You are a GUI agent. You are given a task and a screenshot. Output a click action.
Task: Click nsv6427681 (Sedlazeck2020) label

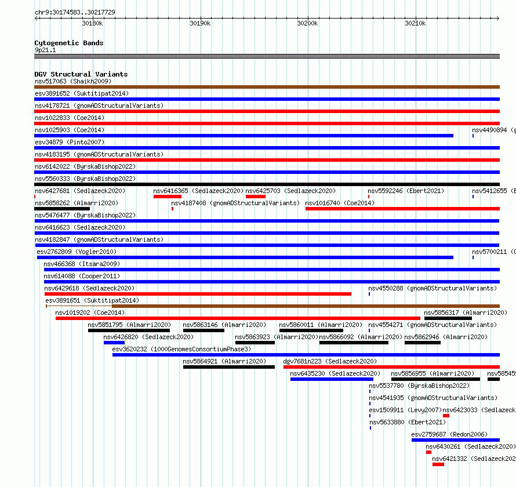click(80, 191)
